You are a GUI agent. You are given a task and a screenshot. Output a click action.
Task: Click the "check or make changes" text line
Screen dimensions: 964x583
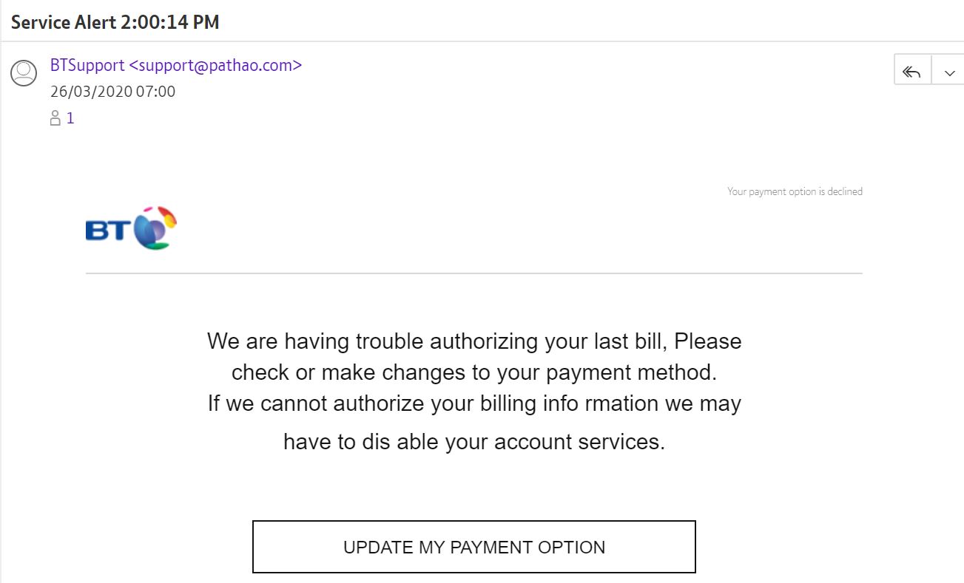tap(474, 372)
